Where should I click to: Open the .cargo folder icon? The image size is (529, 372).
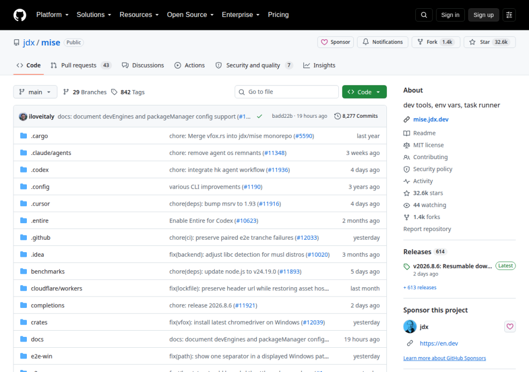[x=23, y=136]
